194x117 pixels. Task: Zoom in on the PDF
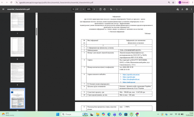pyautogui.click(x=94, y=9)
